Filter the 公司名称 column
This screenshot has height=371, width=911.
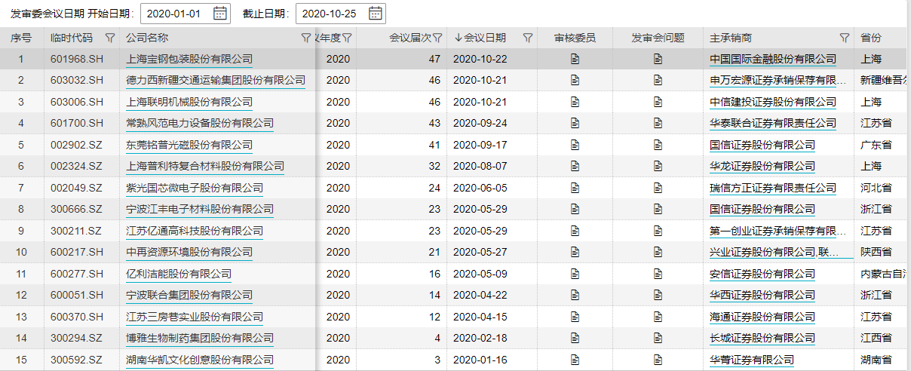[305, 38]
